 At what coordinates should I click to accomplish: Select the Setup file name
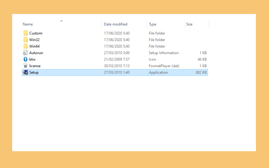[x=34, y=73]
